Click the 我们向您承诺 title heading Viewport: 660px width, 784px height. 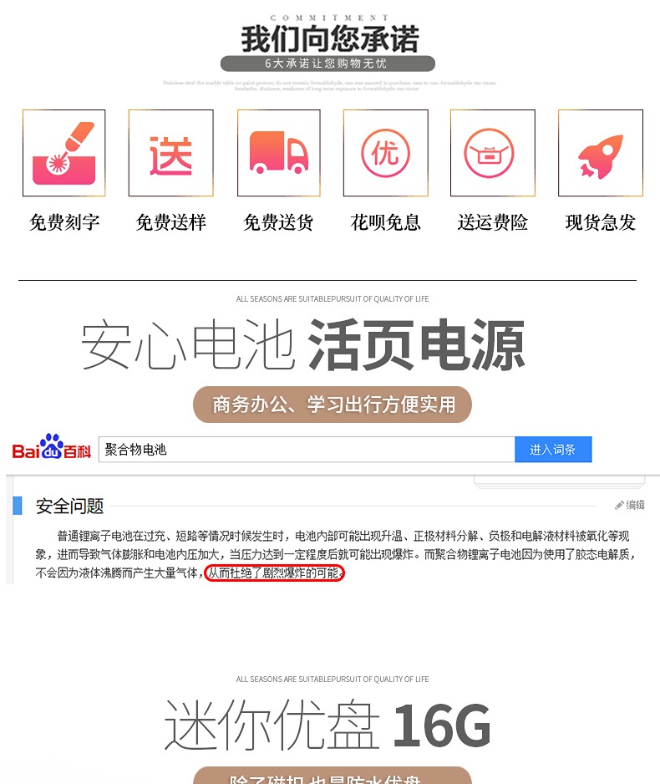click(x=330, y=39)
